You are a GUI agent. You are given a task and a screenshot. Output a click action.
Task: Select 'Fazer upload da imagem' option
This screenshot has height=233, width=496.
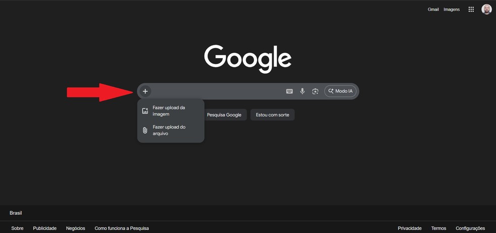[x=171, y=111]
